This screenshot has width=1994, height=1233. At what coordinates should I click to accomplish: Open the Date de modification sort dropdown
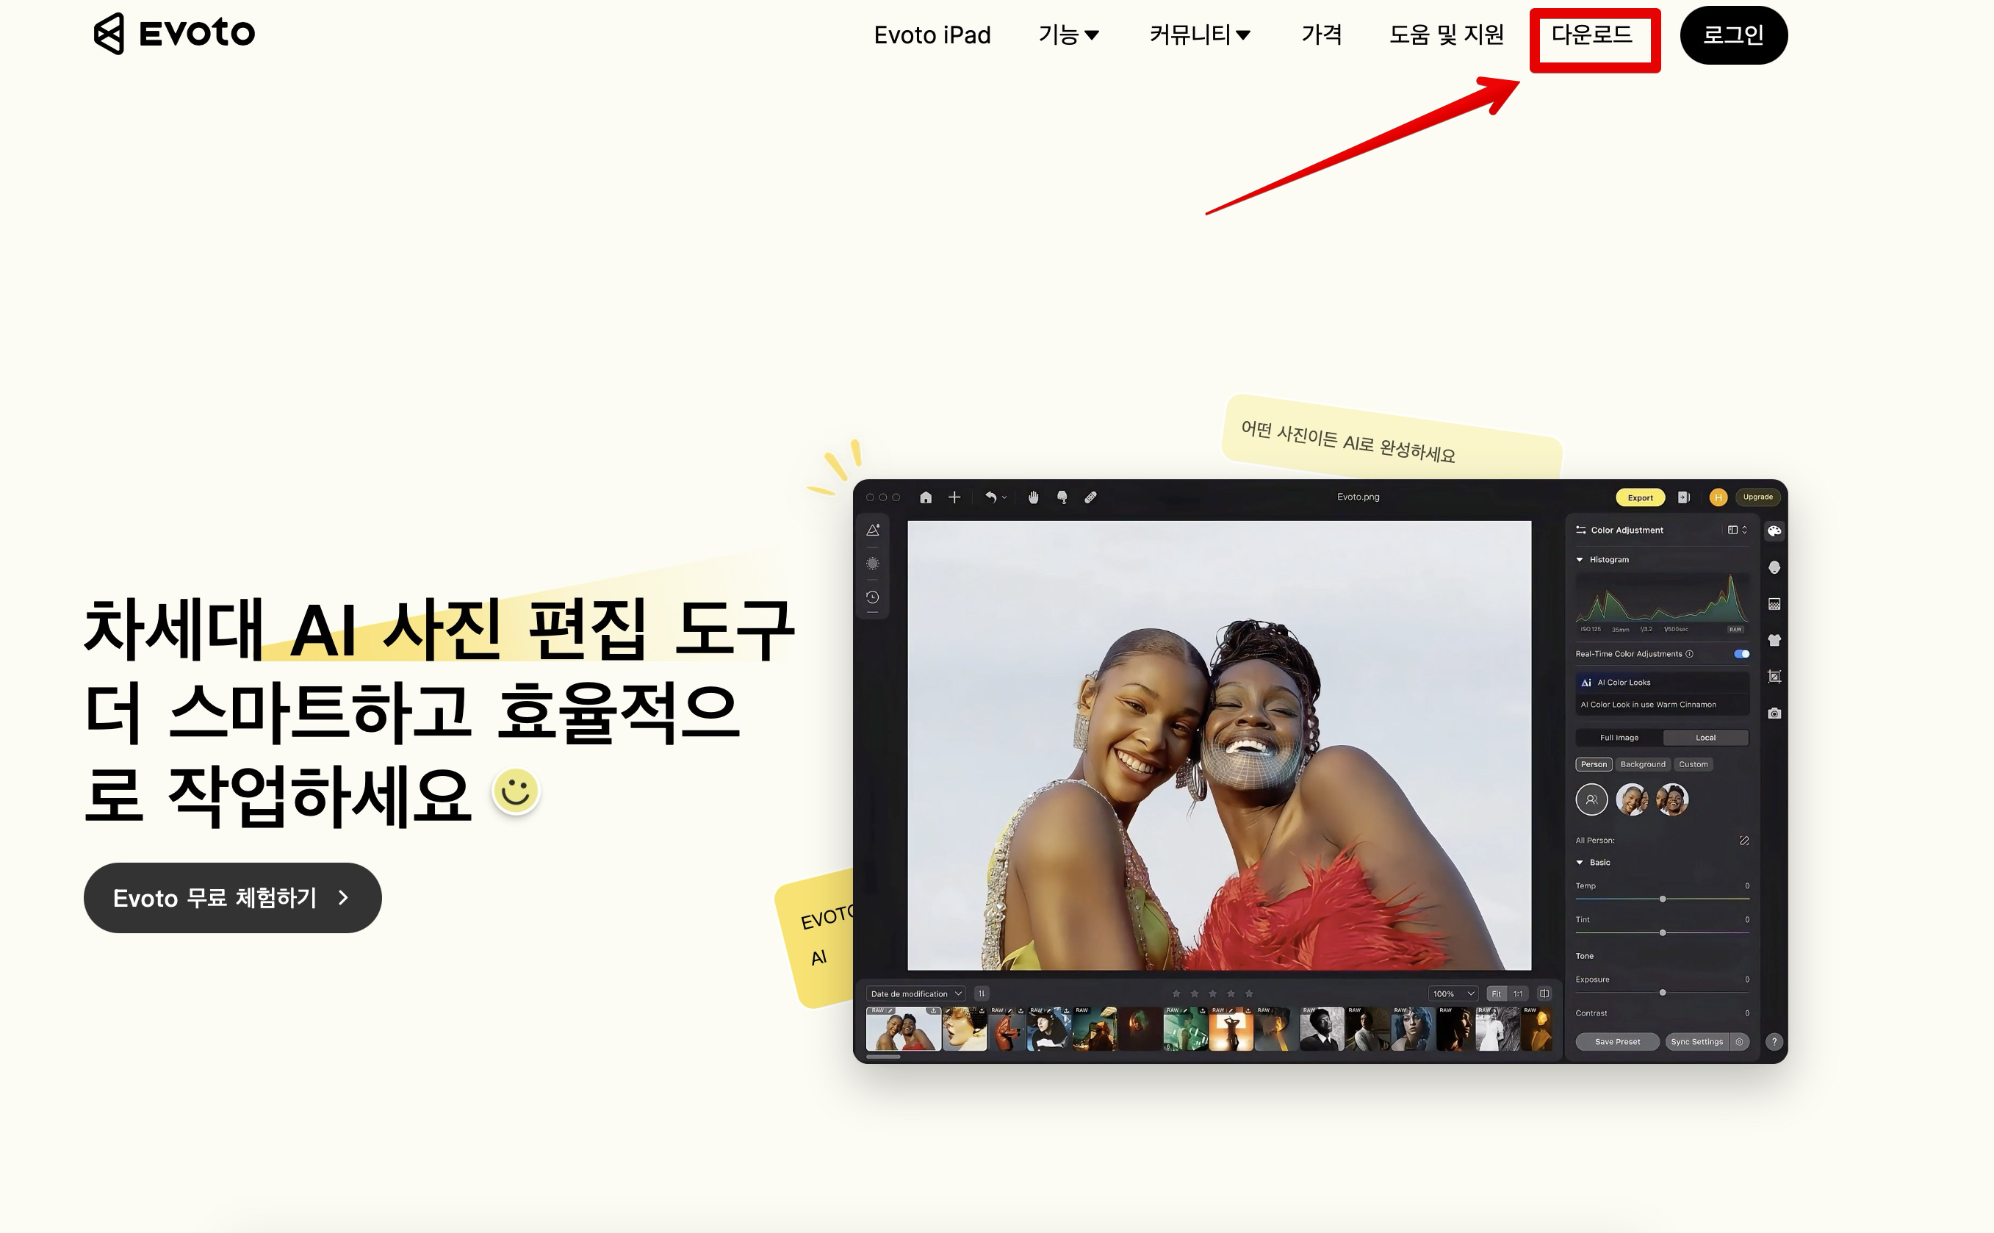pyautogui.click(x=915, y=993)
